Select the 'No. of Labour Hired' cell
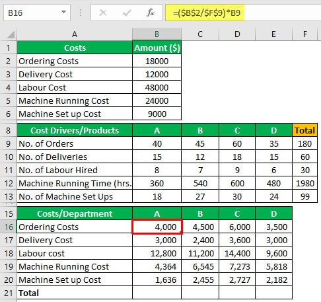The width and height of the screenshot is (321, 302). (75, 170)
